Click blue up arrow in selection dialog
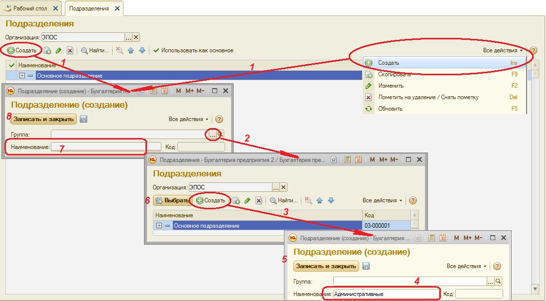This screenshot has height=301, width=546. coord(320,201)
